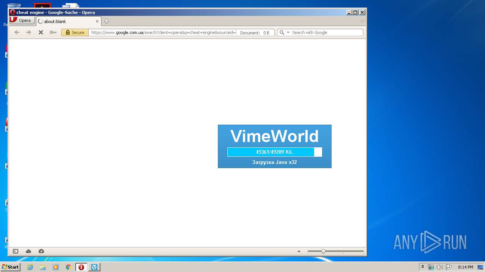Launch Windows Media Player from taskbar
The image size is (485, 272).
pos(56,267)
